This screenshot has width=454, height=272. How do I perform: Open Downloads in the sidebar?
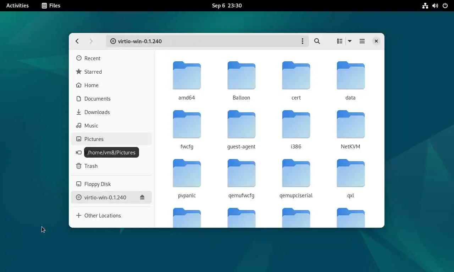click(x=111, y=112)
